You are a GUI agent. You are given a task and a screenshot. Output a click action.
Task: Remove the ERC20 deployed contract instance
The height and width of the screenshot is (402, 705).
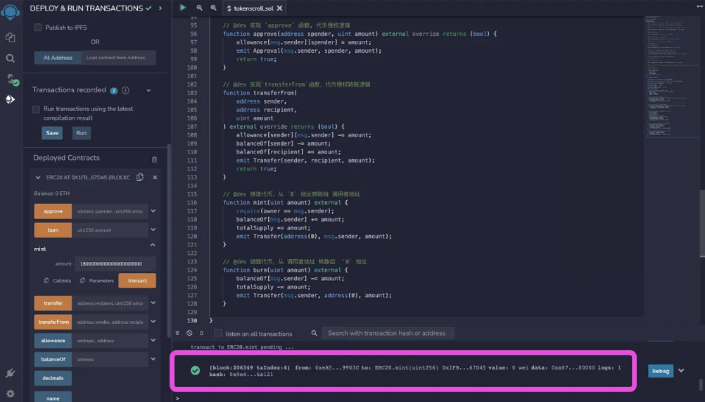tap(155, 177)
